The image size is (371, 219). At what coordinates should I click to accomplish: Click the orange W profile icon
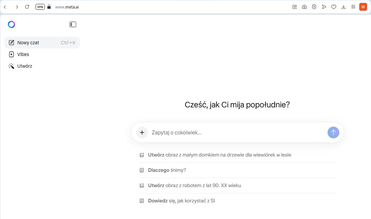tap(363, 7)
